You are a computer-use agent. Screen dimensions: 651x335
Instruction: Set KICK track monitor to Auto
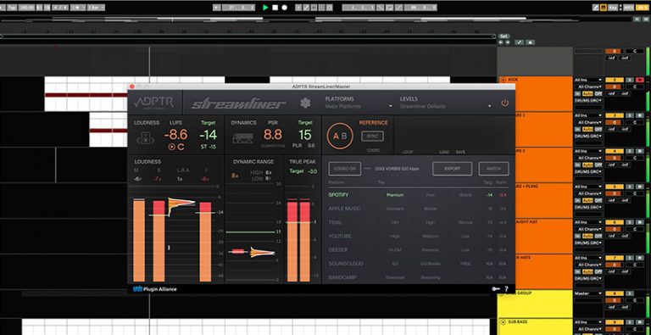[587, 94]
